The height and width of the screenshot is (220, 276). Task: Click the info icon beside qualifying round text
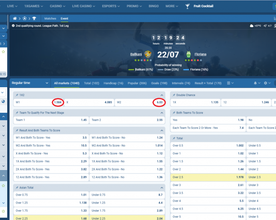[13, 26]
